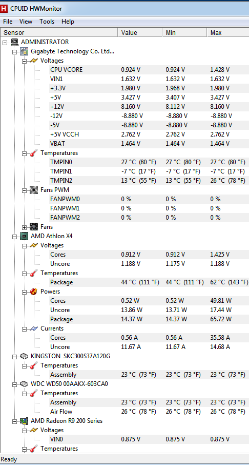Open the View menu
This screenshot has height=465, width=249.
(x=26, y=22)
